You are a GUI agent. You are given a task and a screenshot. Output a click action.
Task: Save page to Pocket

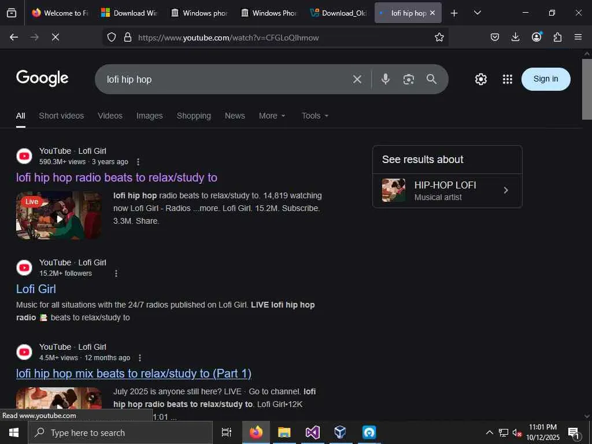tap(495, 37)
